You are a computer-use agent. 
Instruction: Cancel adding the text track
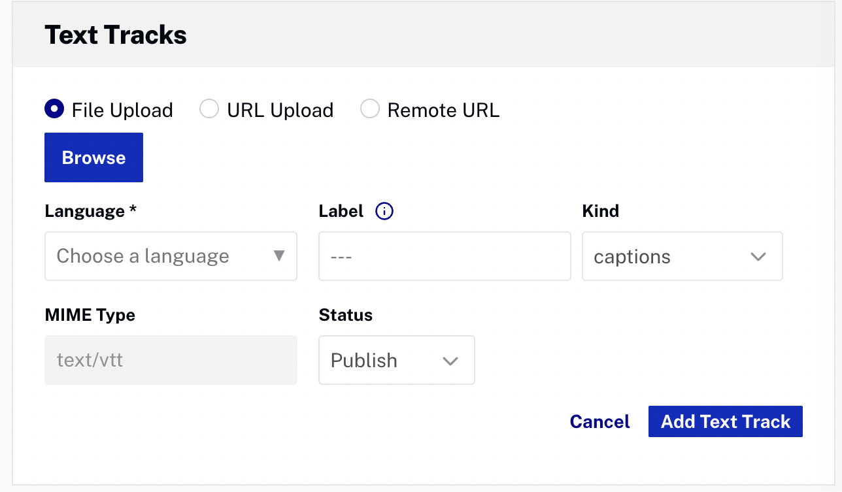tap(599, 421)
